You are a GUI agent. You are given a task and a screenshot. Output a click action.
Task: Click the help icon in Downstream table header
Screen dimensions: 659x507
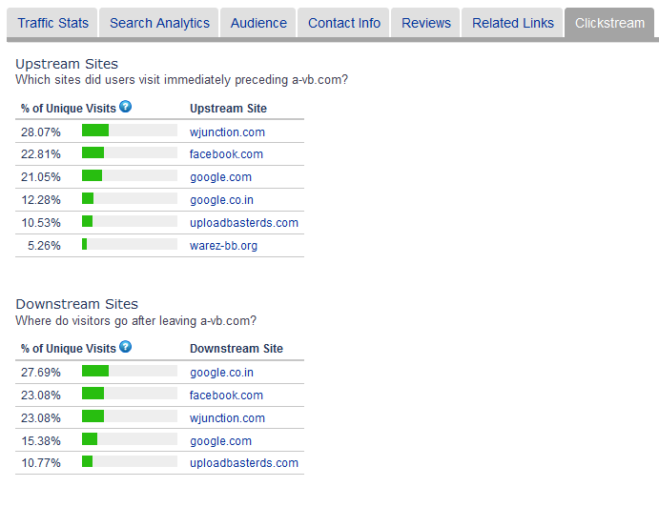pos(125,347)
